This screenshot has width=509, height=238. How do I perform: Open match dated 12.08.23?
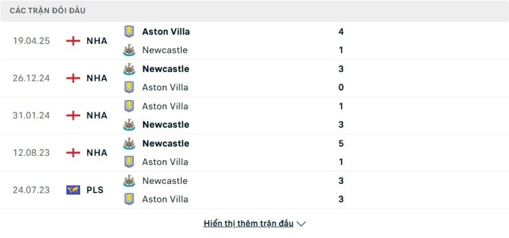[x=254, y=153]
